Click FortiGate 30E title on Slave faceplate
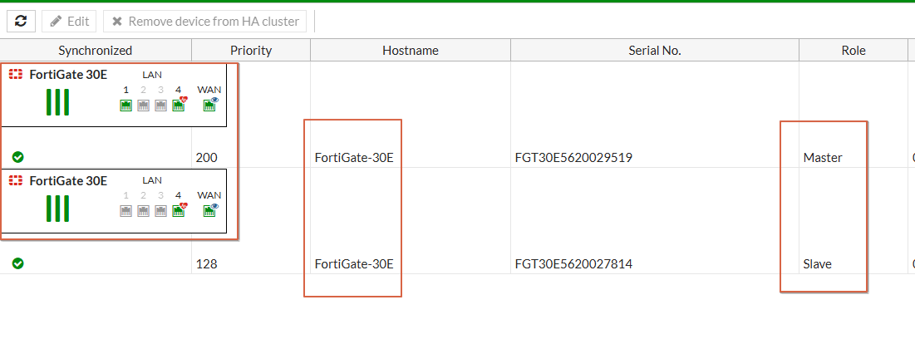This screenshot has width=915, height=339. click(x=68, y=181)
